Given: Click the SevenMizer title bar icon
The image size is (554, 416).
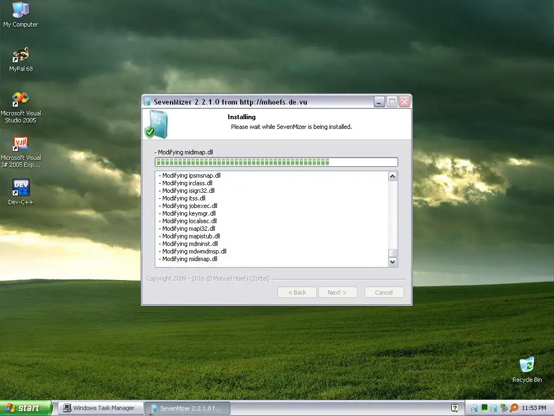Looking at the screenshot, I should point(147,102).
